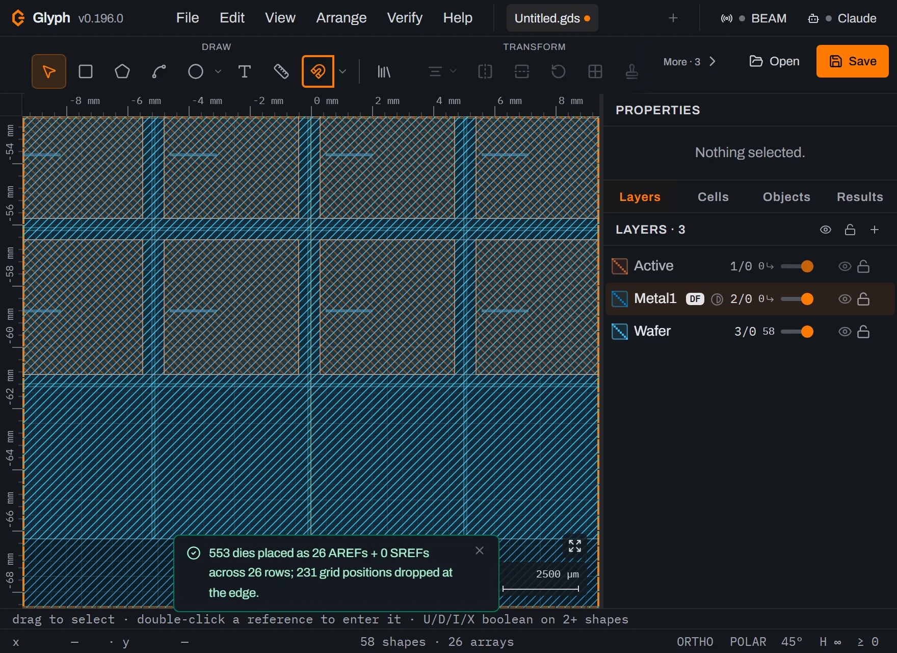Switch to the Cells tab
Screen dimensions: 897x653
(x=713, y=197)
